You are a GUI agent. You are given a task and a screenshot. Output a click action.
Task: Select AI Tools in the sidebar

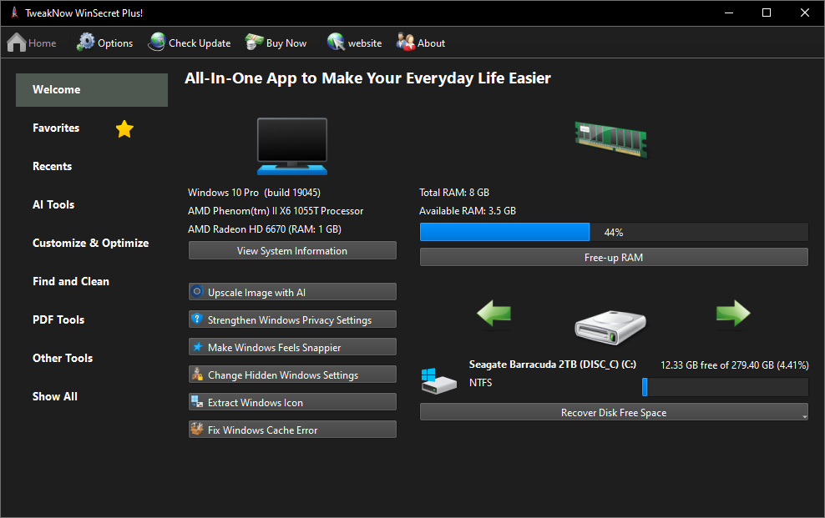click(53, 205)
